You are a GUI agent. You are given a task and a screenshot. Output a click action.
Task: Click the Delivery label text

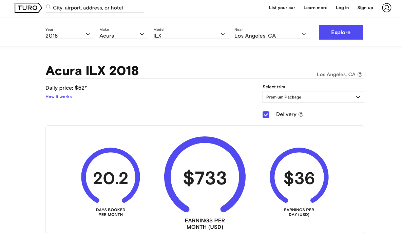(286, 114)
